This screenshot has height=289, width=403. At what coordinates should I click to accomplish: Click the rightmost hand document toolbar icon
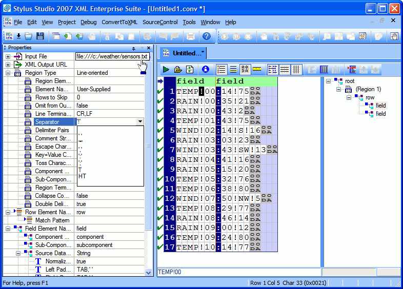tap(394, 36)
